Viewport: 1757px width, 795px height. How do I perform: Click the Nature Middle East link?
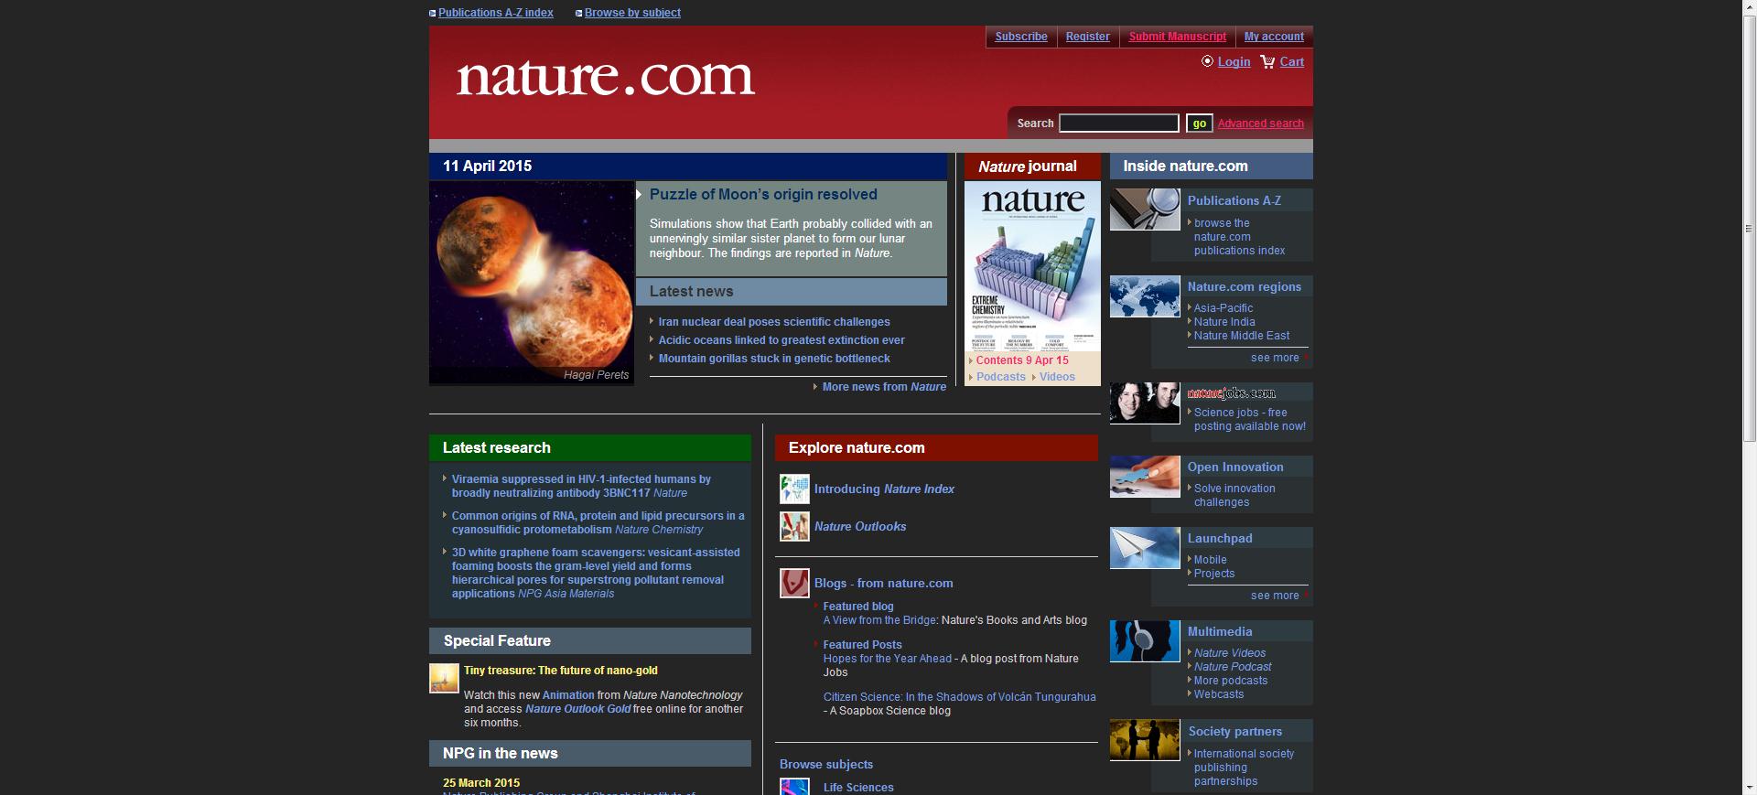(x=1242, y=336)
